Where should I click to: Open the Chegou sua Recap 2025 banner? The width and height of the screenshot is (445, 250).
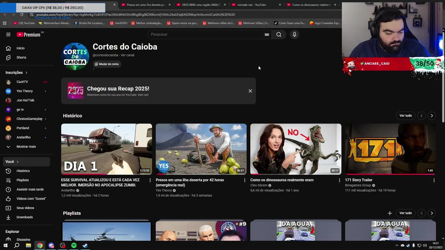tap(159, 91)
